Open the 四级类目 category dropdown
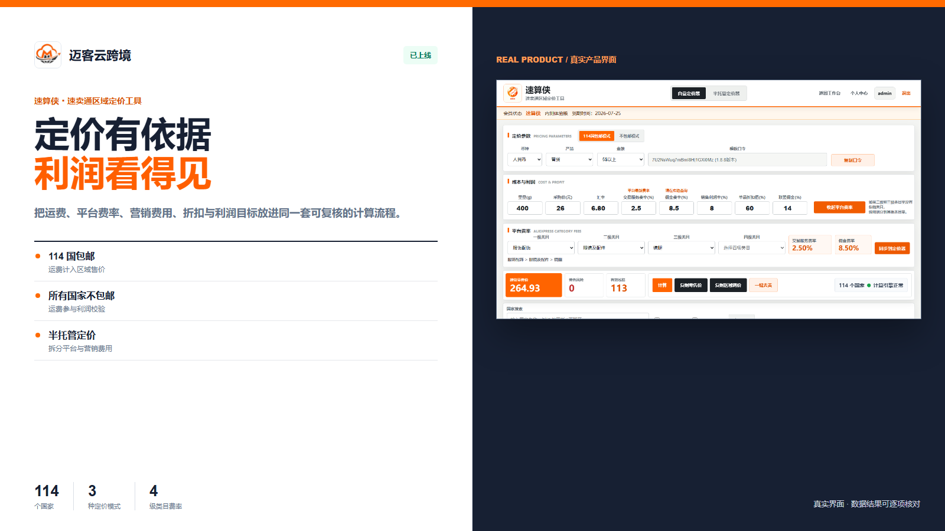This screenshot has height=531, width=945. click(752, 248)
